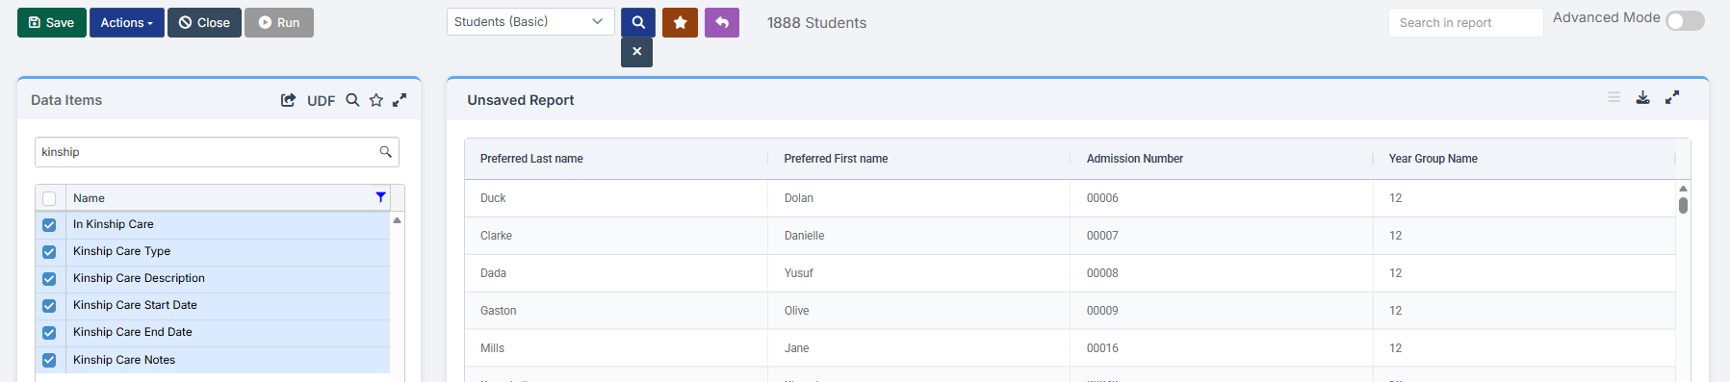This screenshot has height=382, width=1730.
Task: Click admission number 00016
Action: tap(1102, 348)
